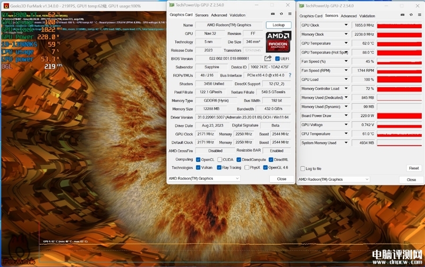Viewport: 425px width, 267px height.
Task: Click Subvendor value 'Sapphire'
Action: click(211, 67)
